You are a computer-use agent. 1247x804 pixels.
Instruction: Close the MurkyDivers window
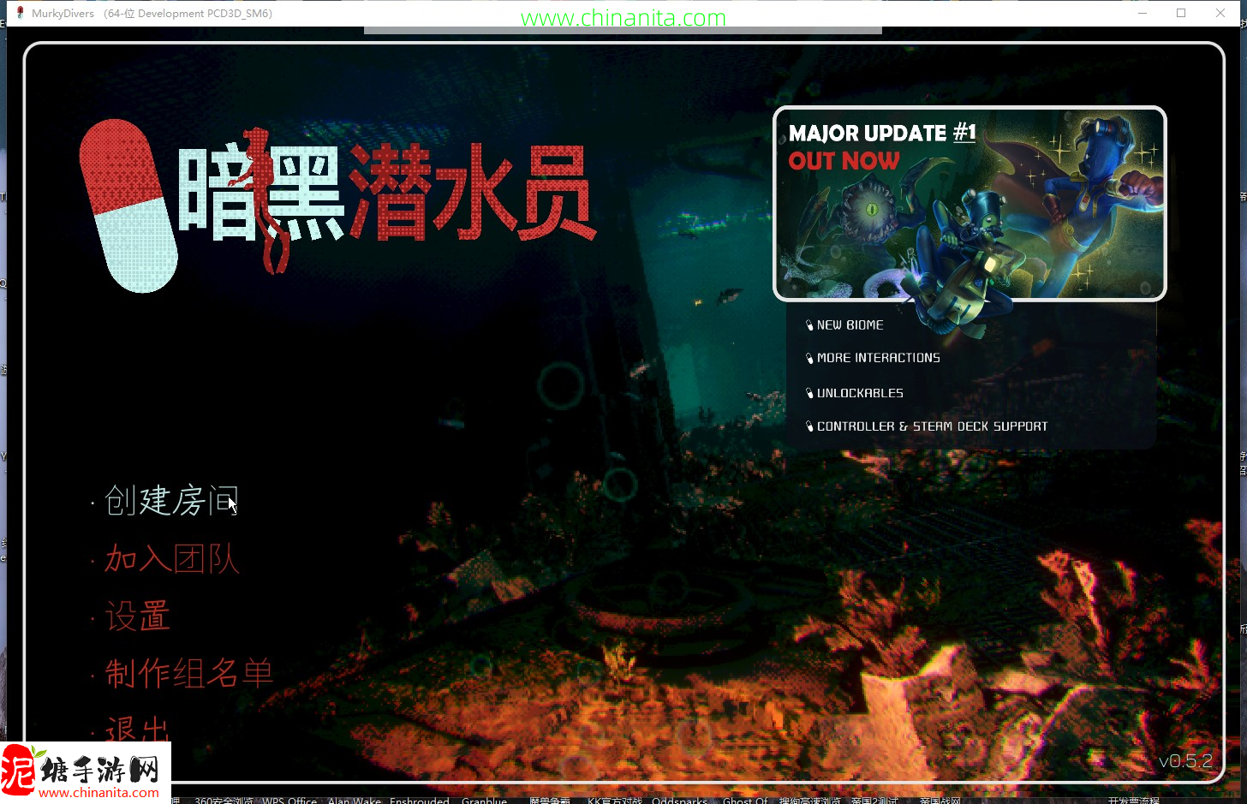coord(1220,13)
